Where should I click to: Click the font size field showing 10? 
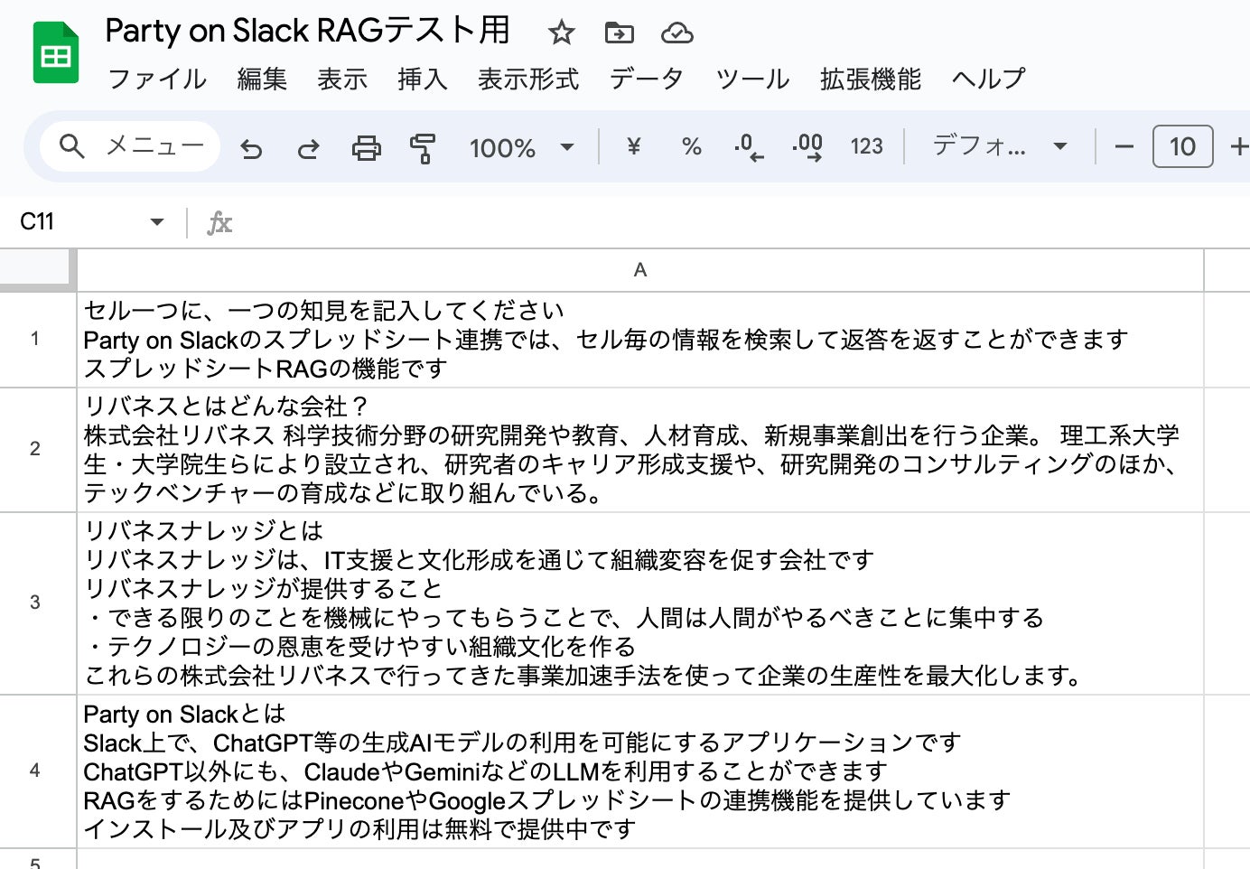point(1182,146)
